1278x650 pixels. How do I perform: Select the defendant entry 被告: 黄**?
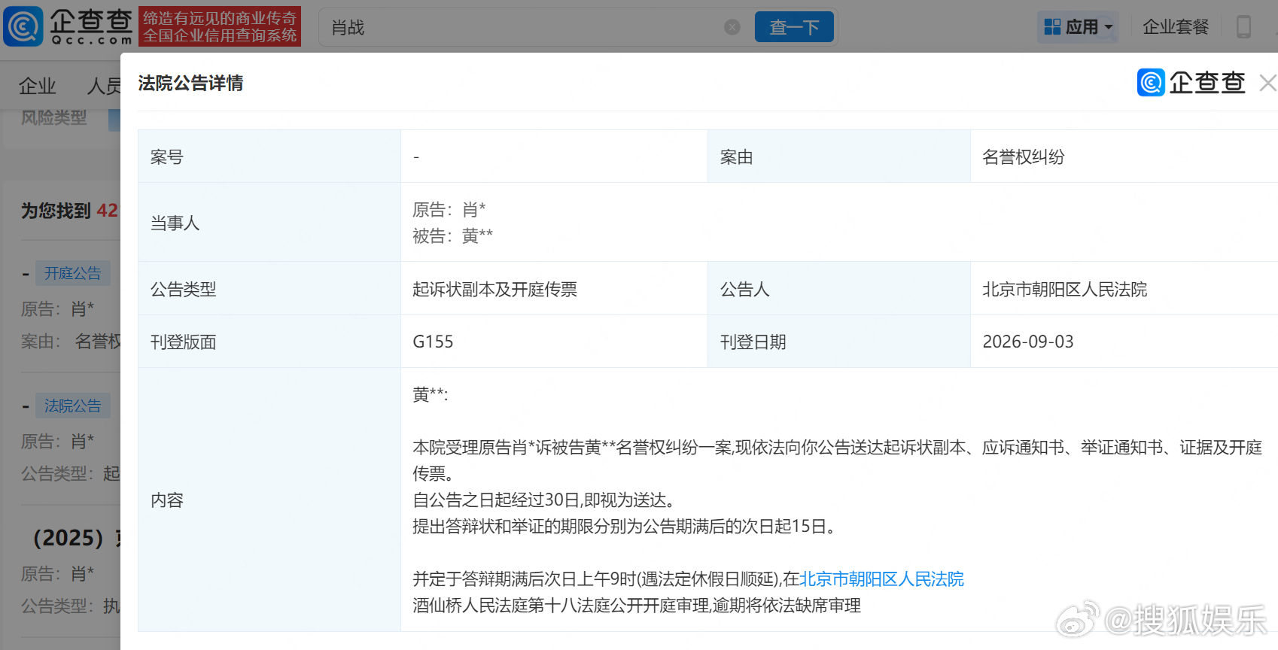(453, 235)
